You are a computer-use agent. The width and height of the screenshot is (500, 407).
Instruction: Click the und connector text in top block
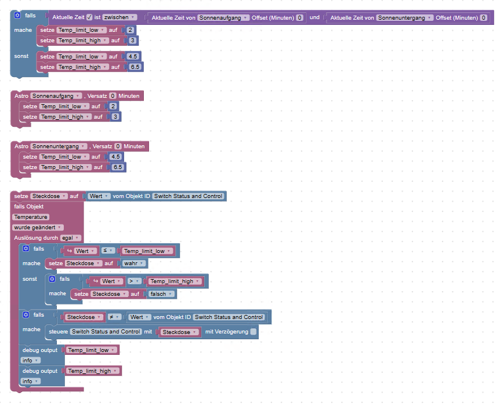point(314,17)
